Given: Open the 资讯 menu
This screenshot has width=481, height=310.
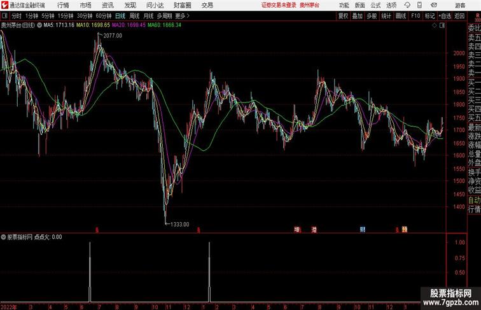Looking at the screenshot, I should pos(108,5).
